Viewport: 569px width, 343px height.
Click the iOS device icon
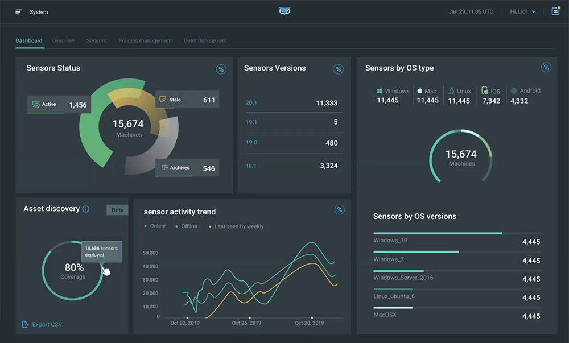point(485,90)
